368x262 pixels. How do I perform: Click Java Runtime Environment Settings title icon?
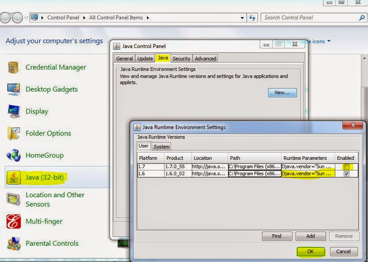click(137, 127)
